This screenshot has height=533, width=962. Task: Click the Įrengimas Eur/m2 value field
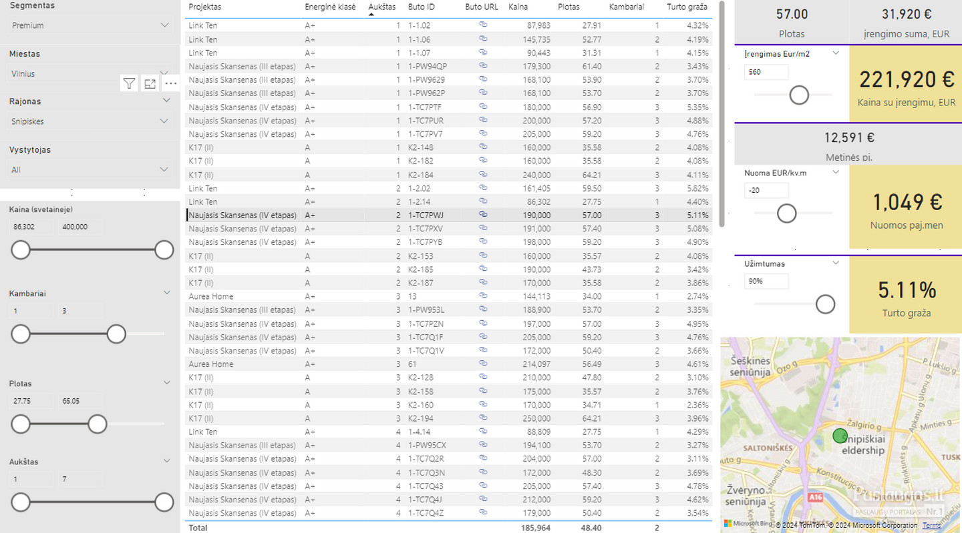pos(766,72)
